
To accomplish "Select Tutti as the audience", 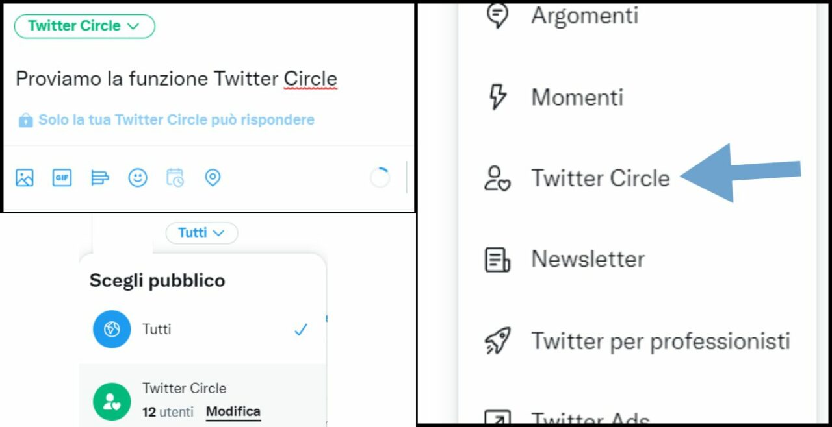I will coord(156,330).
